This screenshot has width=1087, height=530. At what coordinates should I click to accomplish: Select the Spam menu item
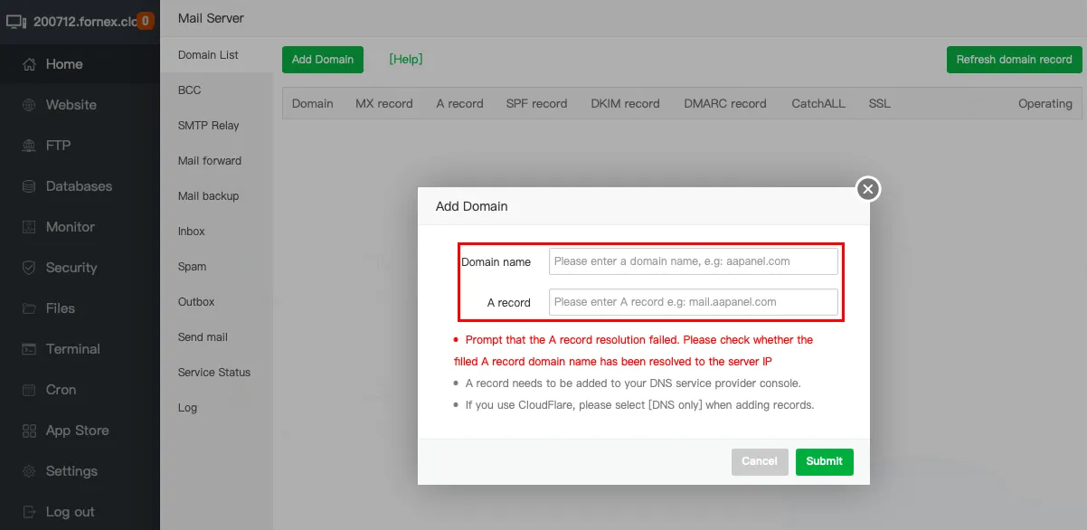pyautogui.click(x=192, y=267)
